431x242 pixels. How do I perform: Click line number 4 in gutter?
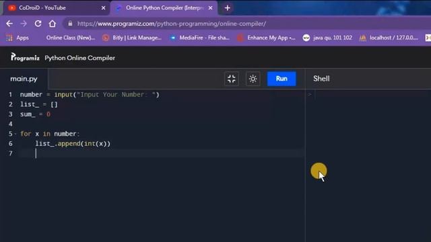pos(11,124)
